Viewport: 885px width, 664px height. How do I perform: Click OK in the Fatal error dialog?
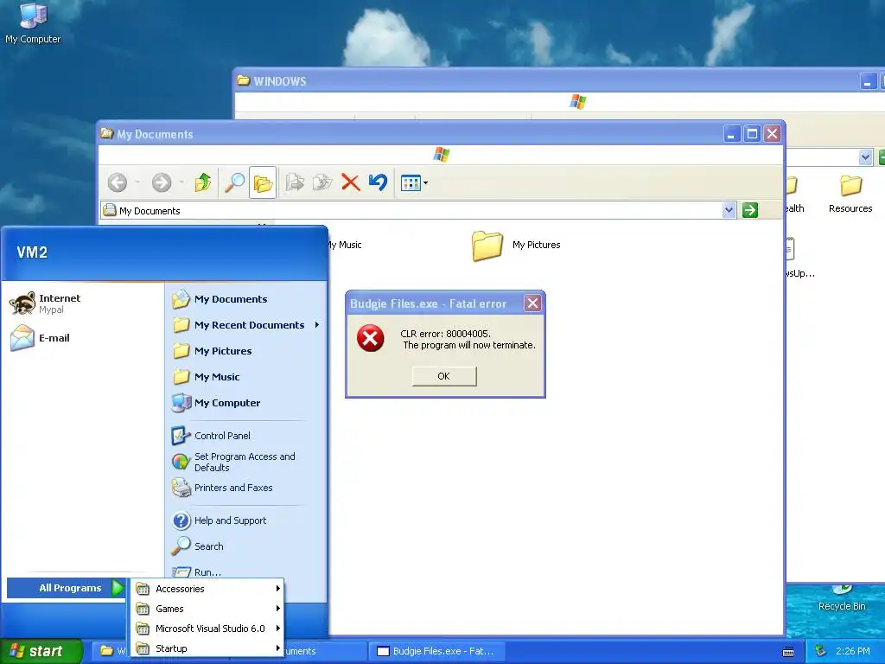(x=443, y=376)
